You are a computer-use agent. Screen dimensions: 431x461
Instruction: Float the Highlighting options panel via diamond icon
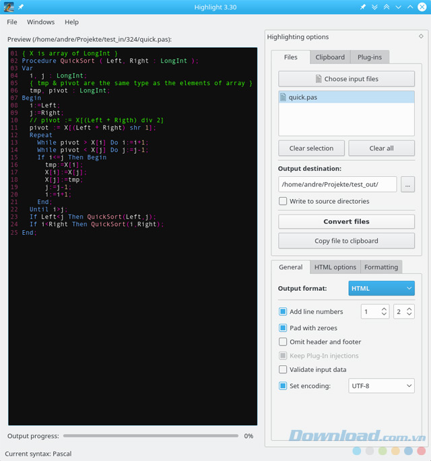421,36
